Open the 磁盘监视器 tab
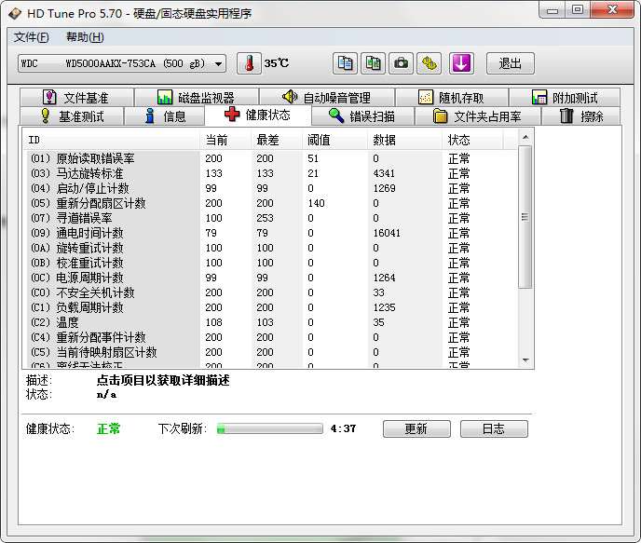 pyautogui.click(x=196, y=98)
